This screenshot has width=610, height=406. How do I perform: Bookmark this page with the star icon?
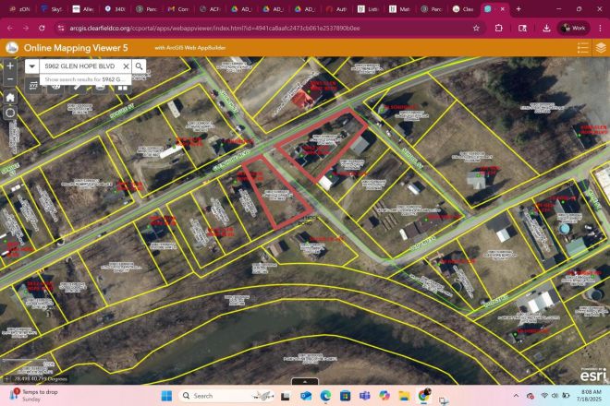pyautogui.click(x=476, y=28)
